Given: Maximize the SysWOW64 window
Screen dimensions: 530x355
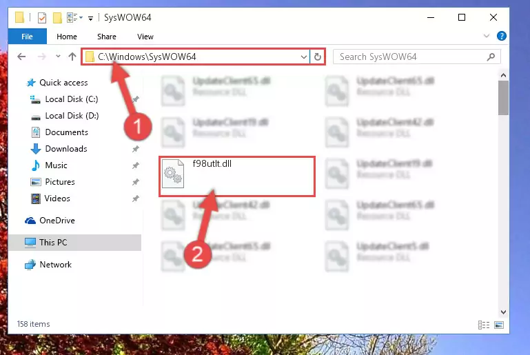Looking at the screenshot, I should click(462, 18).
